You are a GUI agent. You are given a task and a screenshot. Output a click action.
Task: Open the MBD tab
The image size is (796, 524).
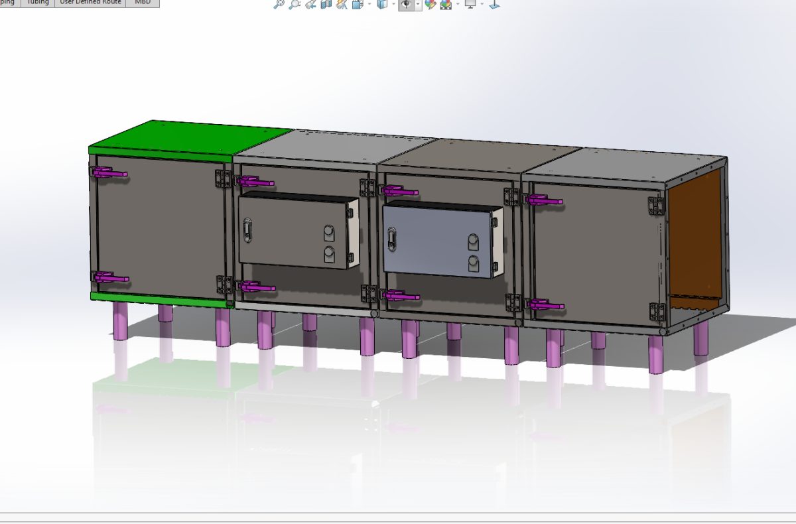[x=142, y=3]
